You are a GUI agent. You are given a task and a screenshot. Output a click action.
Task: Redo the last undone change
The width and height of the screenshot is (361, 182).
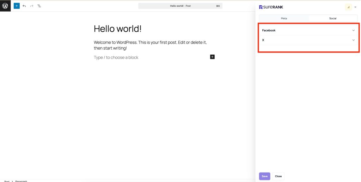32,6
